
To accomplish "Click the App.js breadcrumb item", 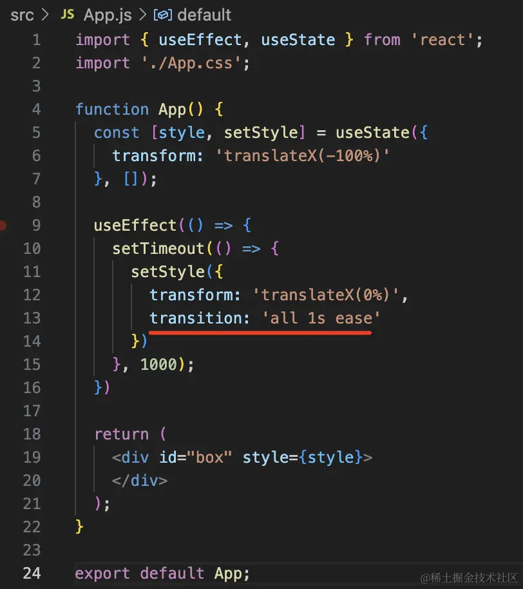I will (x=108, y=15).
